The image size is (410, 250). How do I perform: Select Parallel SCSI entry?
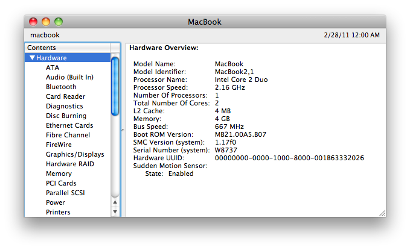coord(65,193)
